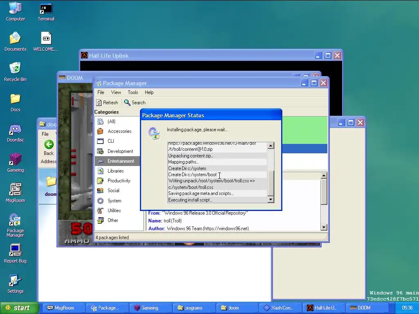
Task: Switch to Gameing in the taskbar
Action: (151, 308)
